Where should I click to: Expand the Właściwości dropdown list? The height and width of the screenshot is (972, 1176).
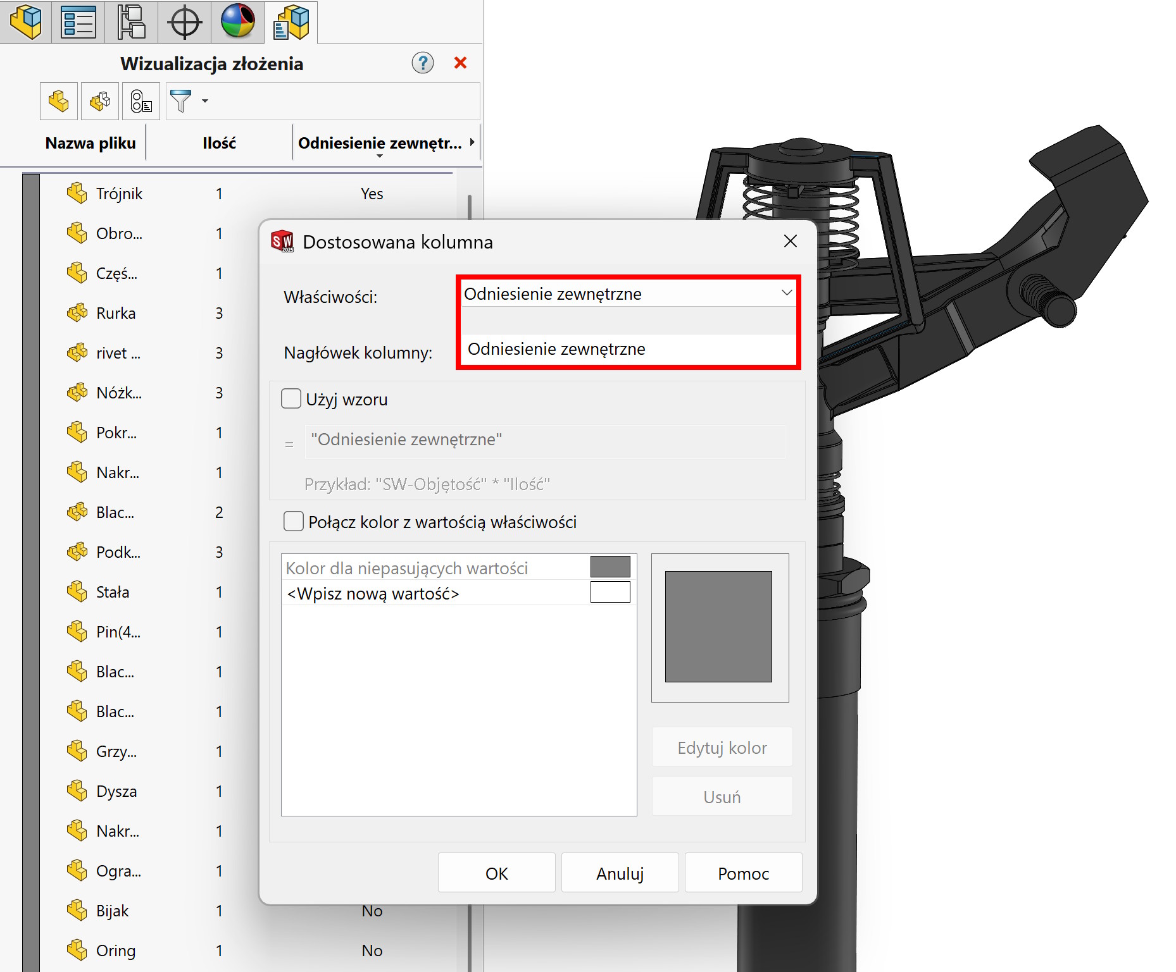(786, 293)
